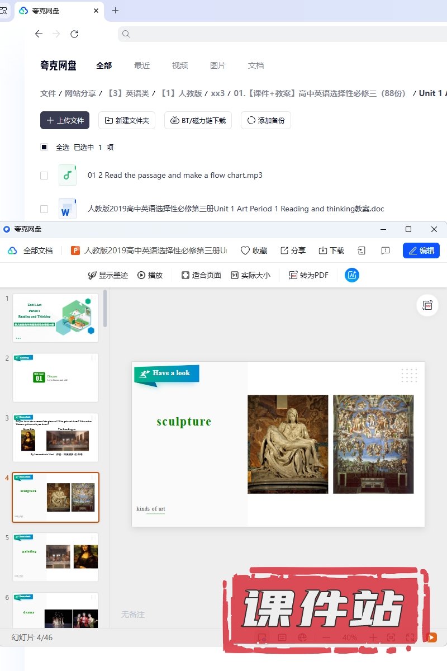This screenshot has height=671, width=447.
Task: Click xx3 in the breadcrumb path
Action: point(217,93)
